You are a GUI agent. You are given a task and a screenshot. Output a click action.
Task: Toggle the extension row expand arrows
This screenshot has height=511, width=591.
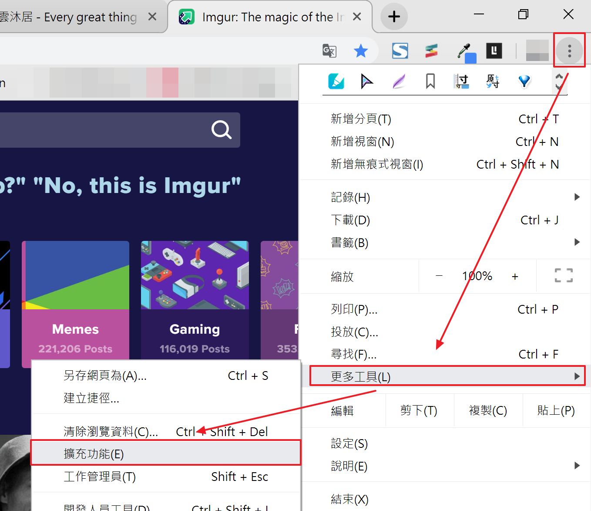tap(559, 81)
